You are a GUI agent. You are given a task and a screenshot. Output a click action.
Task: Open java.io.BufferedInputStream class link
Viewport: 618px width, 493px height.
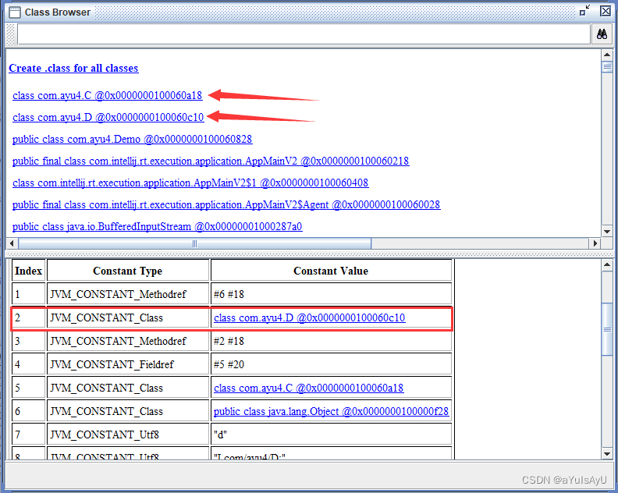(158, 226)
